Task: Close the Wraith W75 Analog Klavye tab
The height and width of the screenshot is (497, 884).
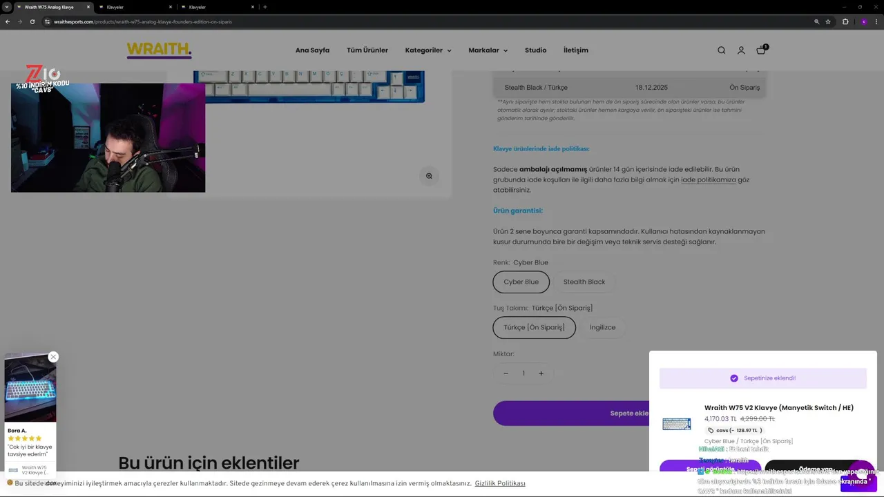Action: tap(88, 7)
